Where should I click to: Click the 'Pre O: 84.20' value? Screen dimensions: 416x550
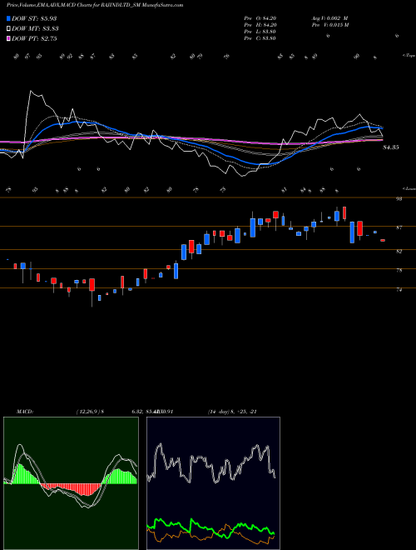260,18
